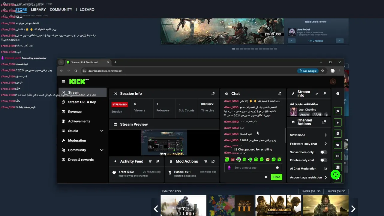Open Stream URL & Key page

click(82, 102)
